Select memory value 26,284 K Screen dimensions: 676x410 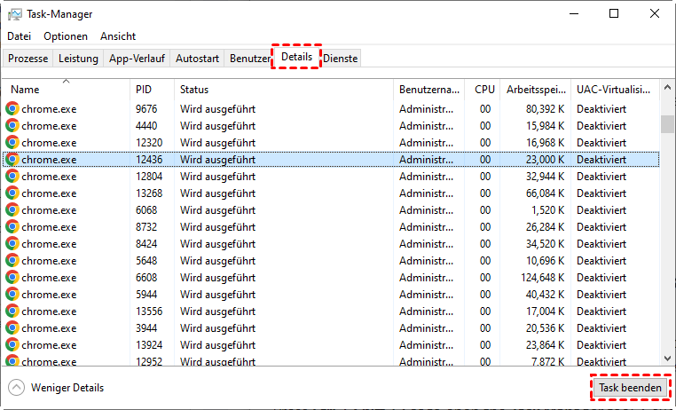[545, 226]
